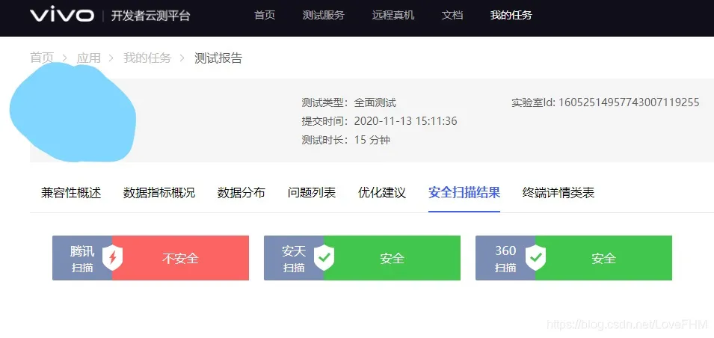Click the red 不安全 Tencent scan result
This screenshot has height=338, width=714.
(180, 258)
